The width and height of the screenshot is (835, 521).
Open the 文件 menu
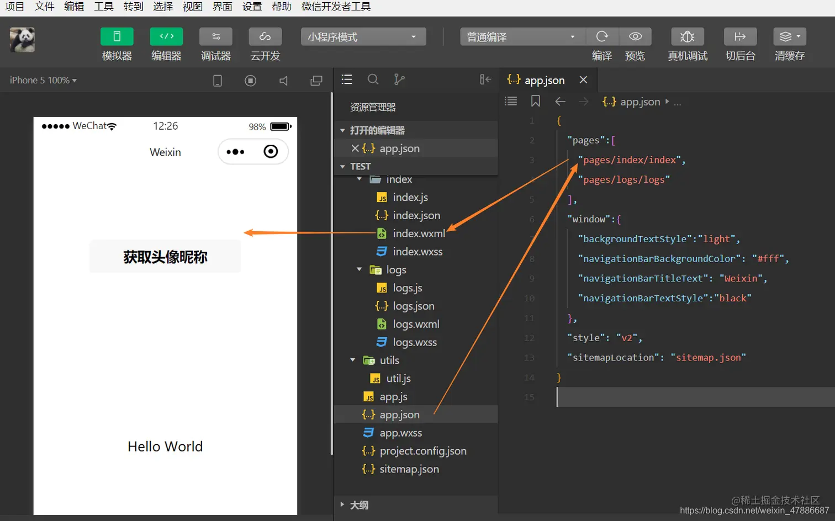pyautogui.click(x=44, y=7)
